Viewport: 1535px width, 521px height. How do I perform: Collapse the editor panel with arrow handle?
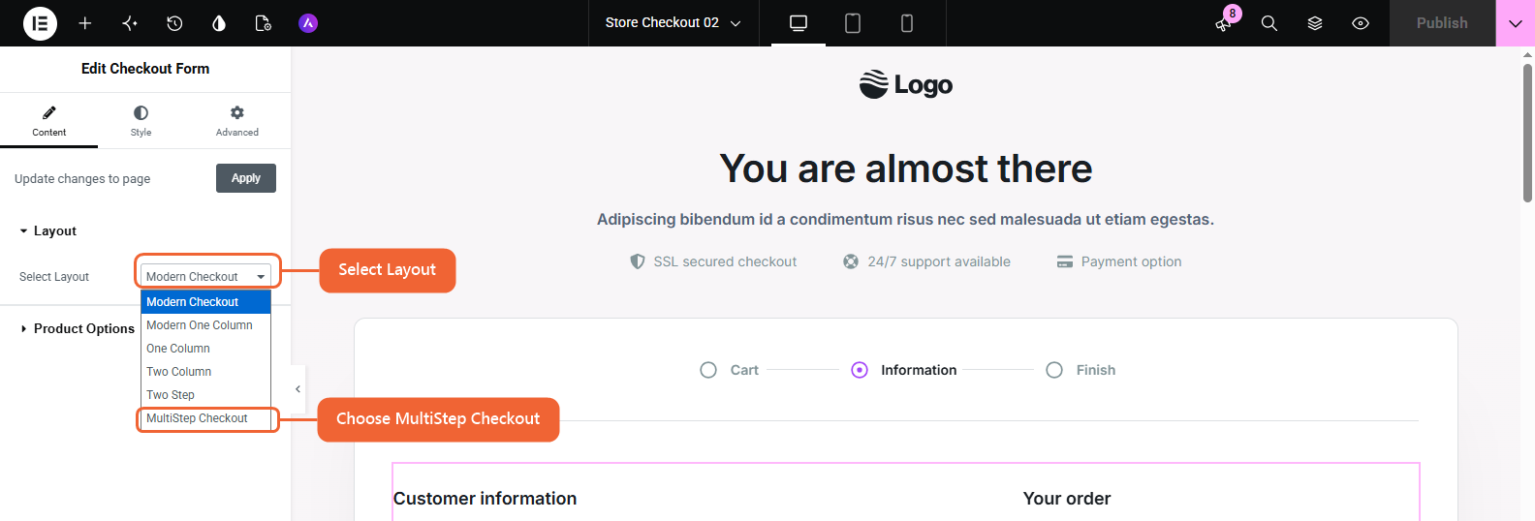pyautogui.click(x=298, y=389)
